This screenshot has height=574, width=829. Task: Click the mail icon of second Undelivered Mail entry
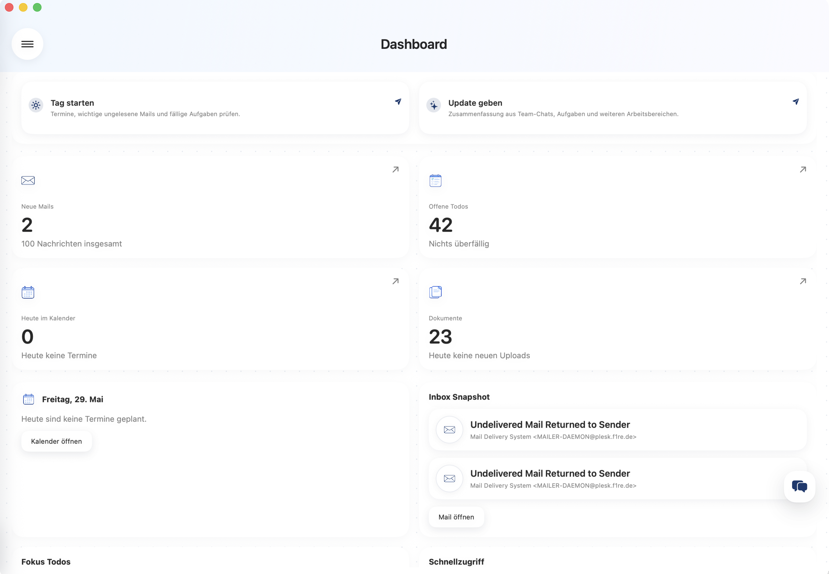point(449,479)
